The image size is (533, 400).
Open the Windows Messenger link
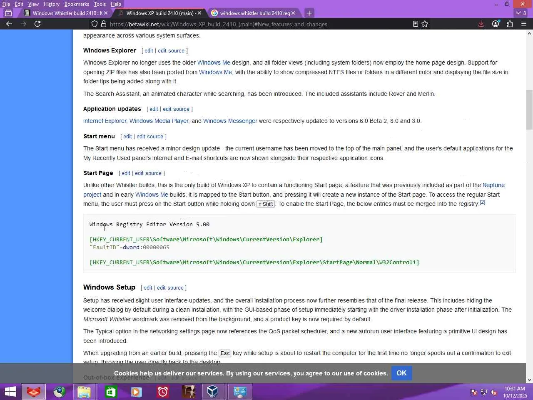point(230,121)
